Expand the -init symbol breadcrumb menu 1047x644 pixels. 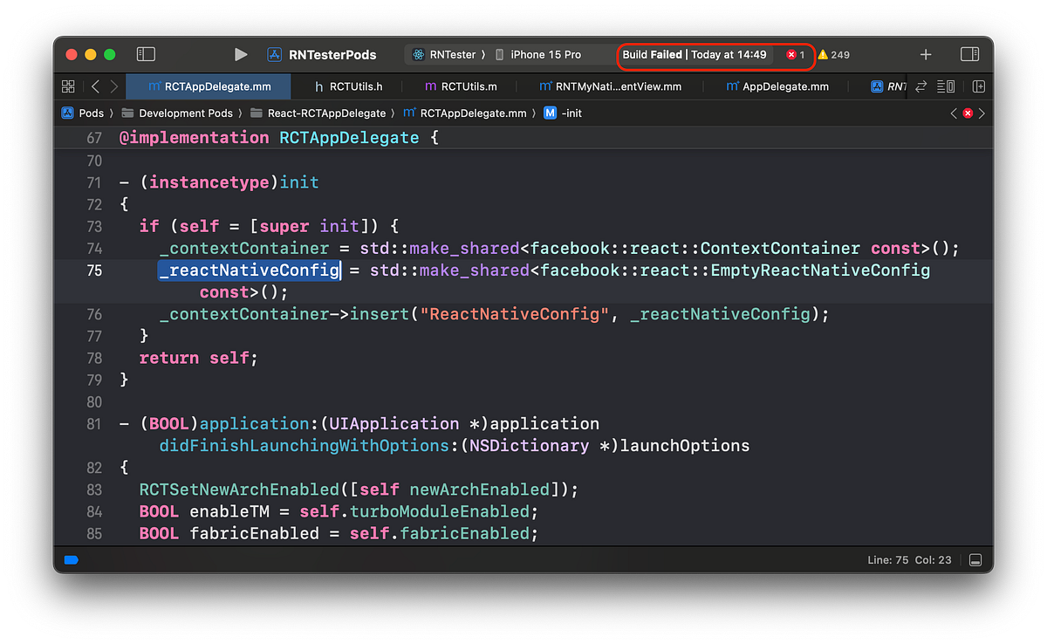pyautogui.click(x=571, y=113)
